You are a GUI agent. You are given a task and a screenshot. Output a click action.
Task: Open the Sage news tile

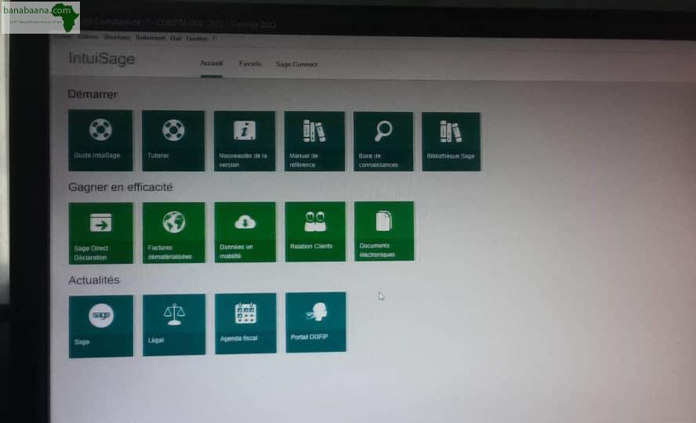point(101,327)
